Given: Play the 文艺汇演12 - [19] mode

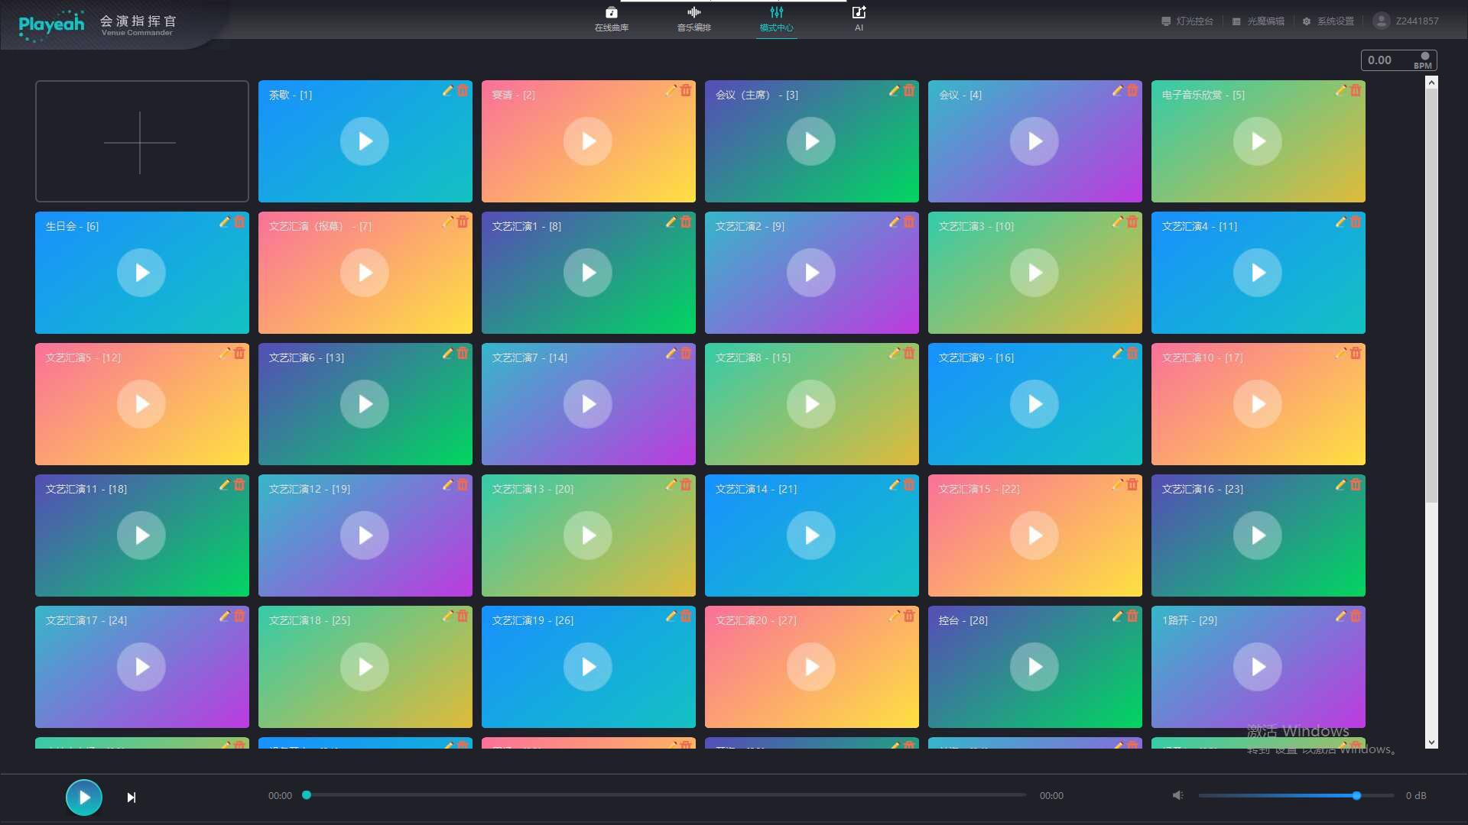Looking at the screenshot, I should tap(365, 535).
